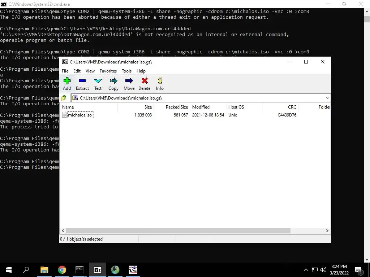370x277 pixels.
Task: Go up one folder level icon
Action: [64, 98]
